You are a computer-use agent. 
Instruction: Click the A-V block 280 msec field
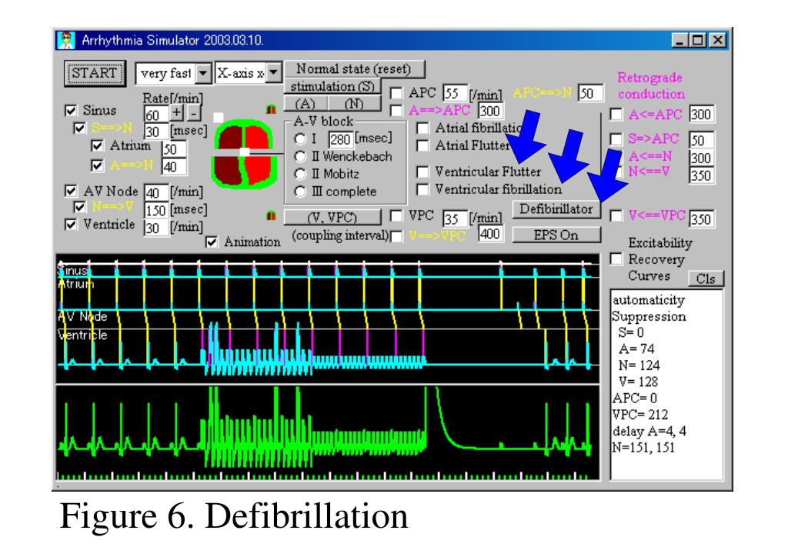click(x=340, y=139)
